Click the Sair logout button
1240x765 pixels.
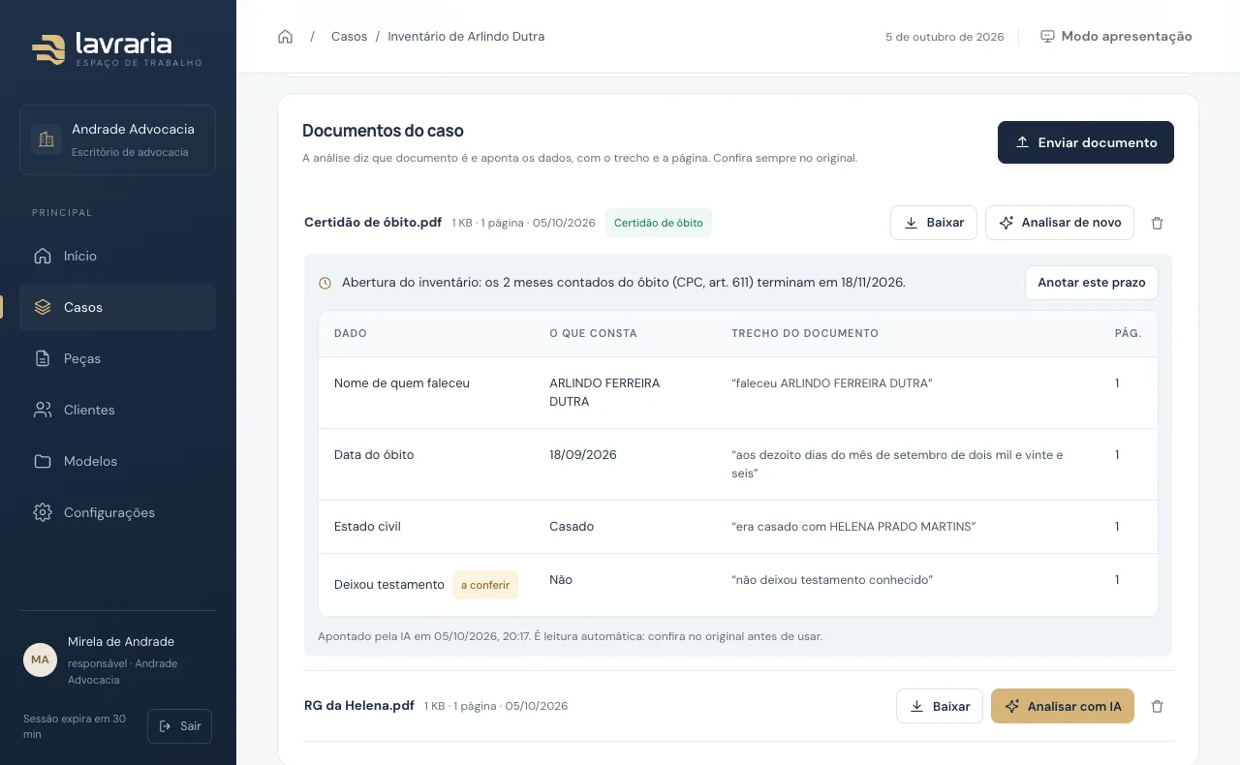point(179,726)
